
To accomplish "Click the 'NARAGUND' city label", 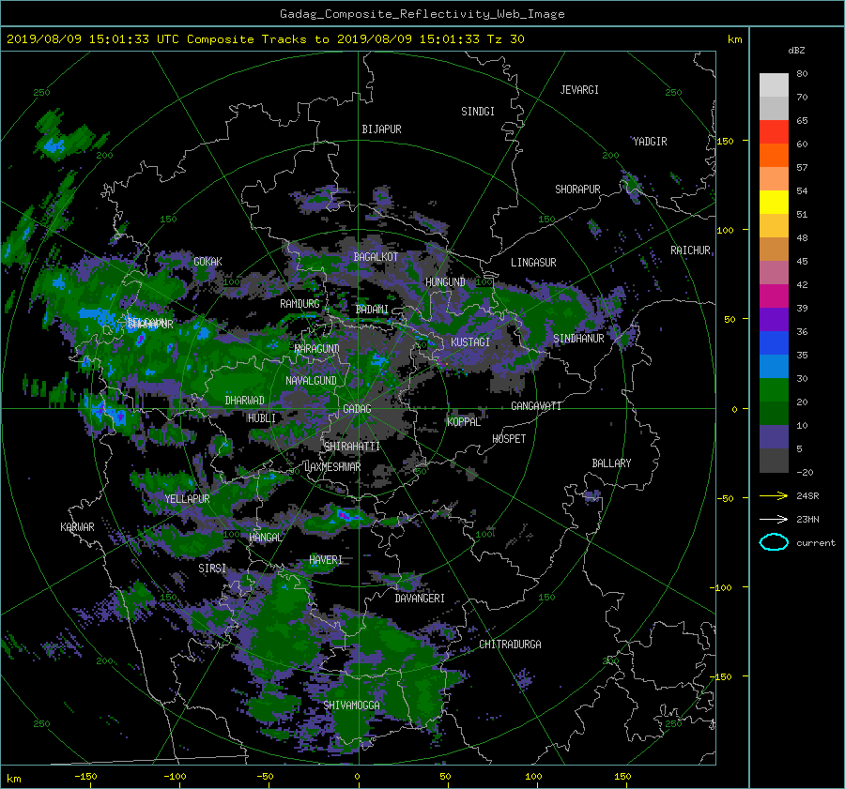I will click(317, 349).
